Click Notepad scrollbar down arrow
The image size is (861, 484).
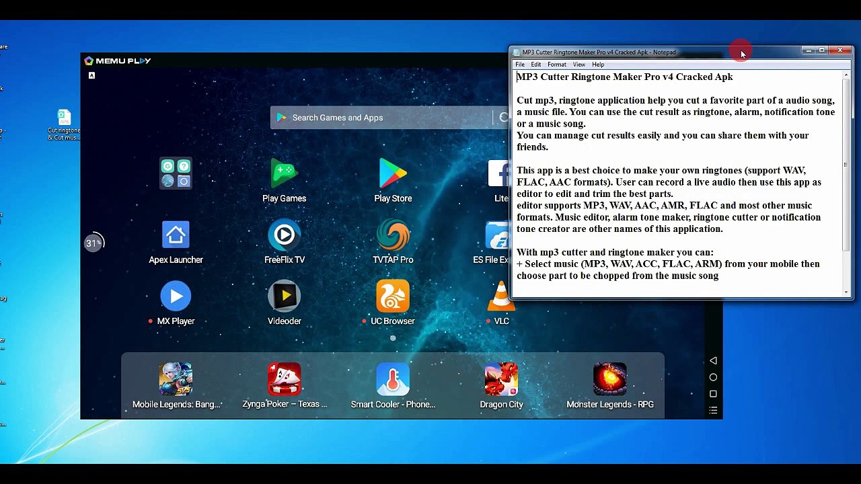pos(846,292)
